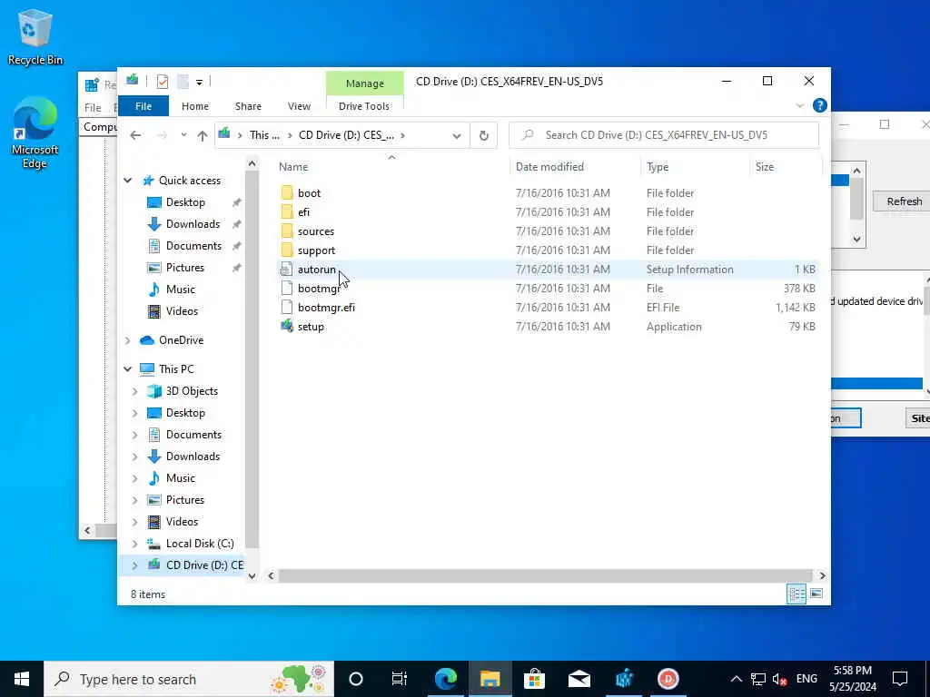Sort files by the Type column
Image resolution: width=930 pixels, height=697 pixels.
pos(695,167)
